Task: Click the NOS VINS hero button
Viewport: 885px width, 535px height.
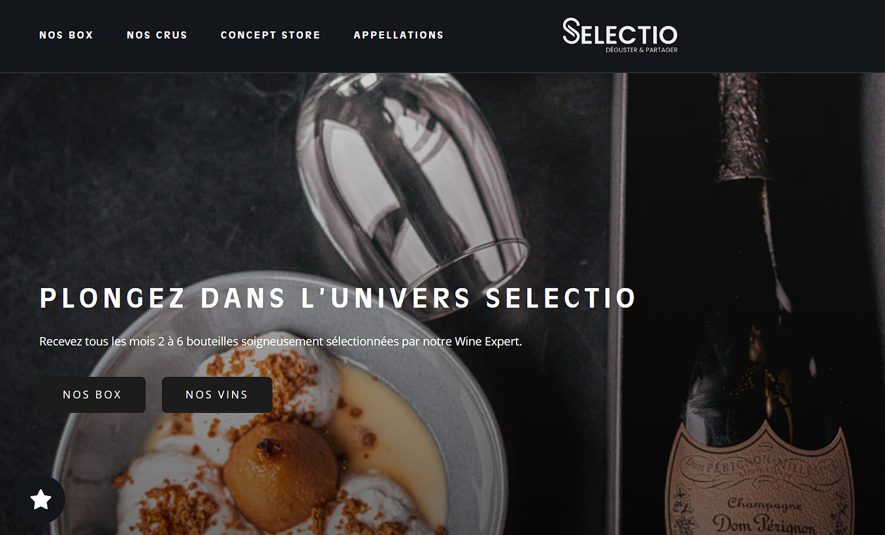Action: (217, 395)
